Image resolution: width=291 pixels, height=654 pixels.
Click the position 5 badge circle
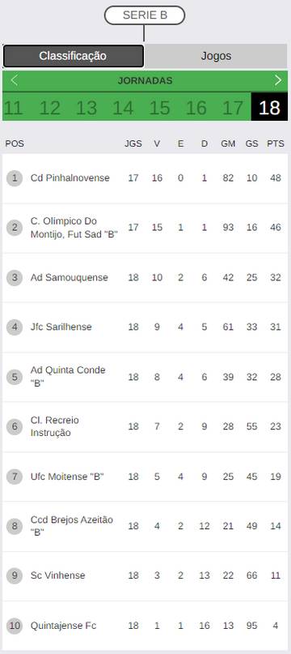coord(15,377)
